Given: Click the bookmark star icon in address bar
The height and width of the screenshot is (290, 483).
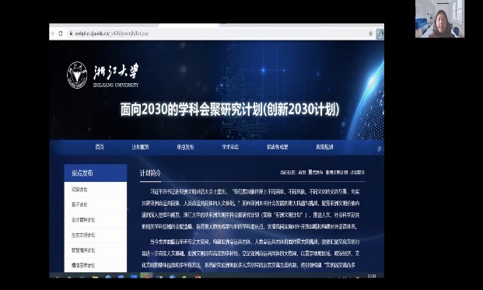Looking at the screenshot, I should (x=370, y=33).
